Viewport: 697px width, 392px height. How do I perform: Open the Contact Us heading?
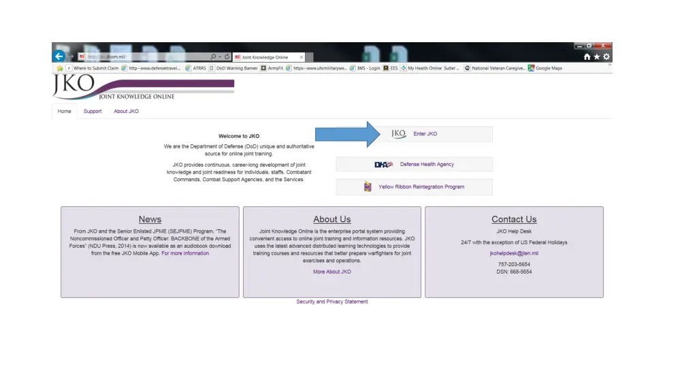tap(514, 219)
